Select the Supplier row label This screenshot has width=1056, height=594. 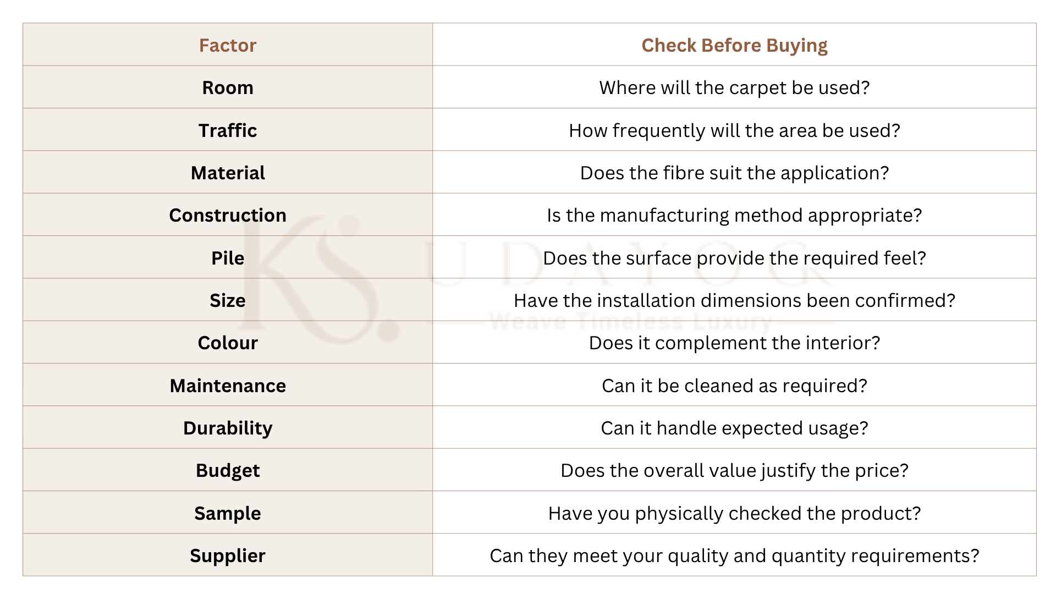[x=228, y=555]
